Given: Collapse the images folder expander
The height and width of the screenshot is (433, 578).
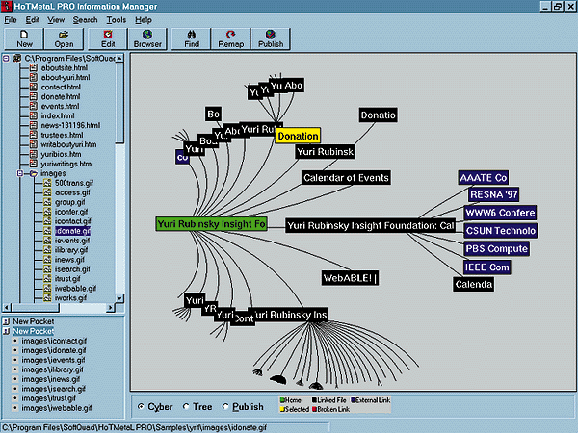Looking at the screenshot, I should [x=20, y=173].
